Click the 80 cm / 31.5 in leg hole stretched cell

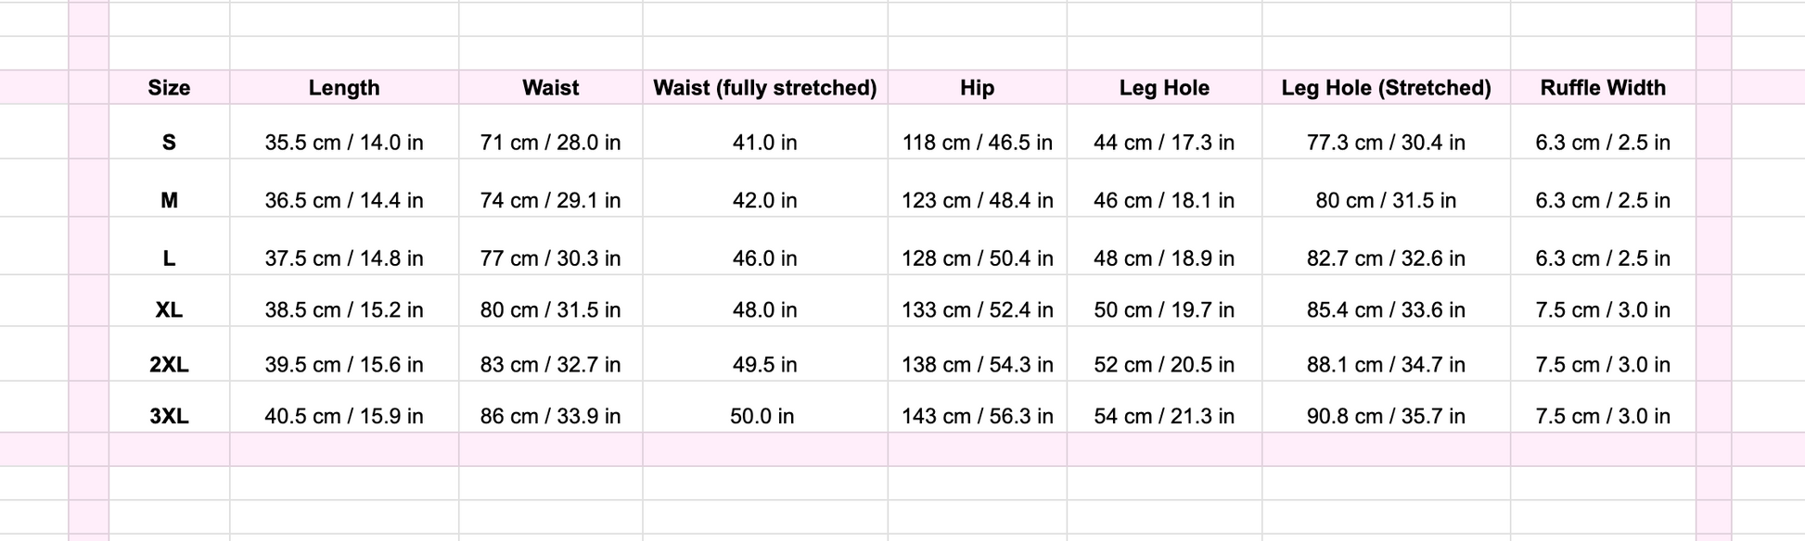[x=1386, y=200]
